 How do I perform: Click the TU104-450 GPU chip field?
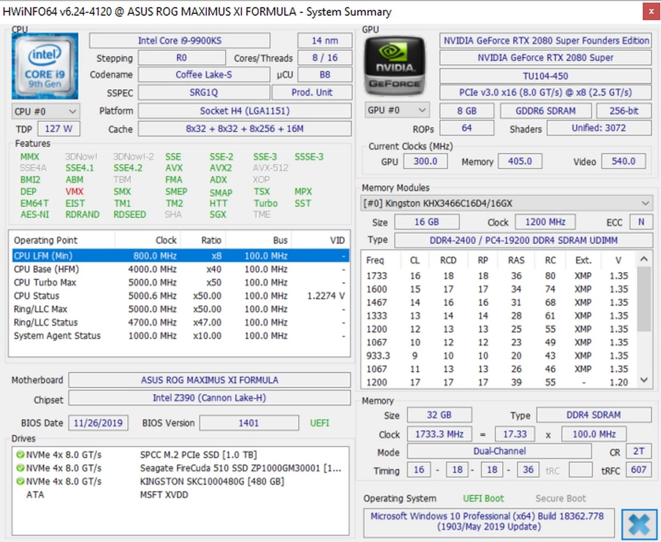(x=546, y=76)
